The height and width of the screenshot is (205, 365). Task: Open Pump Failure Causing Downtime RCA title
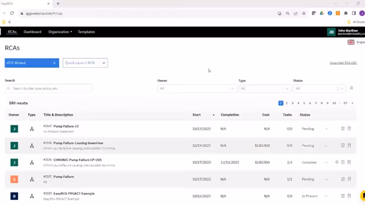point(78,143)
